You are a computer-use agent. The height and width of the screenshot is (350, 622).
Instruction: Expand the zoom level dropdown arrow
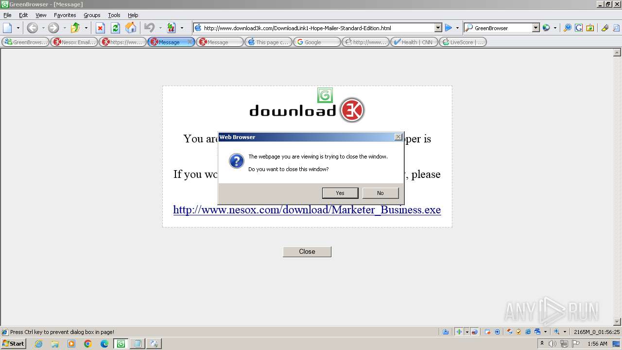[565, 332]
